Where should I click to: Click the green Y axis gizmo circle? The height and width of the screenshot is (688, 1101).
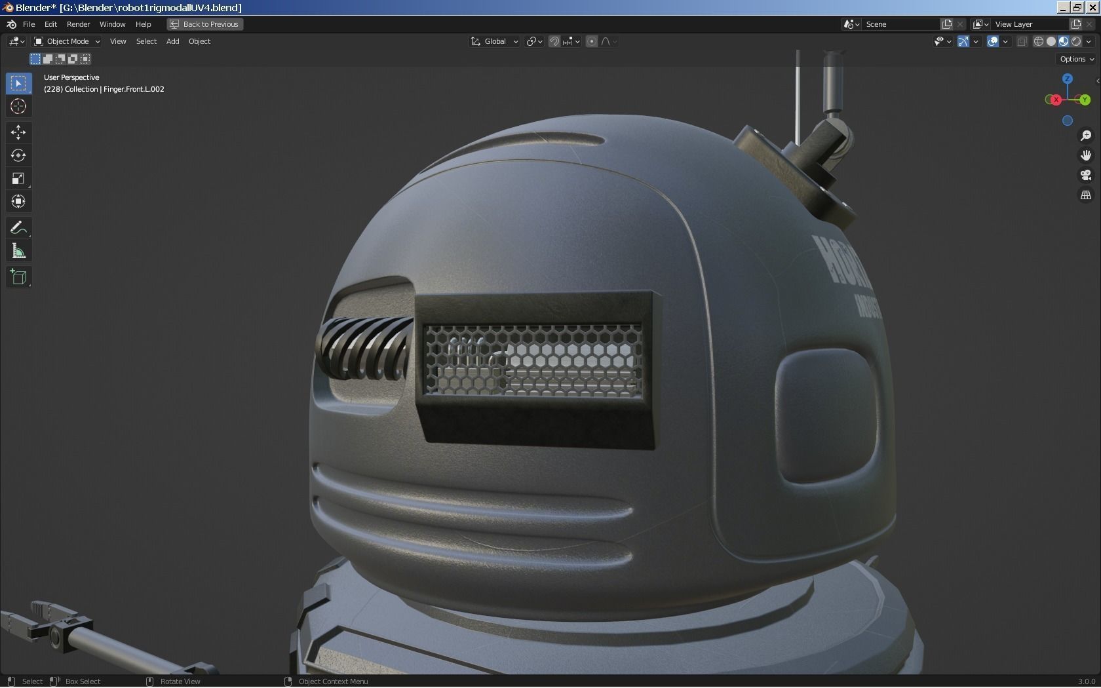point(1085,100)
